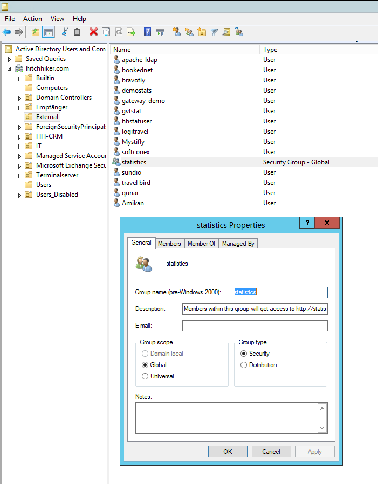Click the Filter funnel icon
Screen dimensions: 378x484
(x=214, y=32)
